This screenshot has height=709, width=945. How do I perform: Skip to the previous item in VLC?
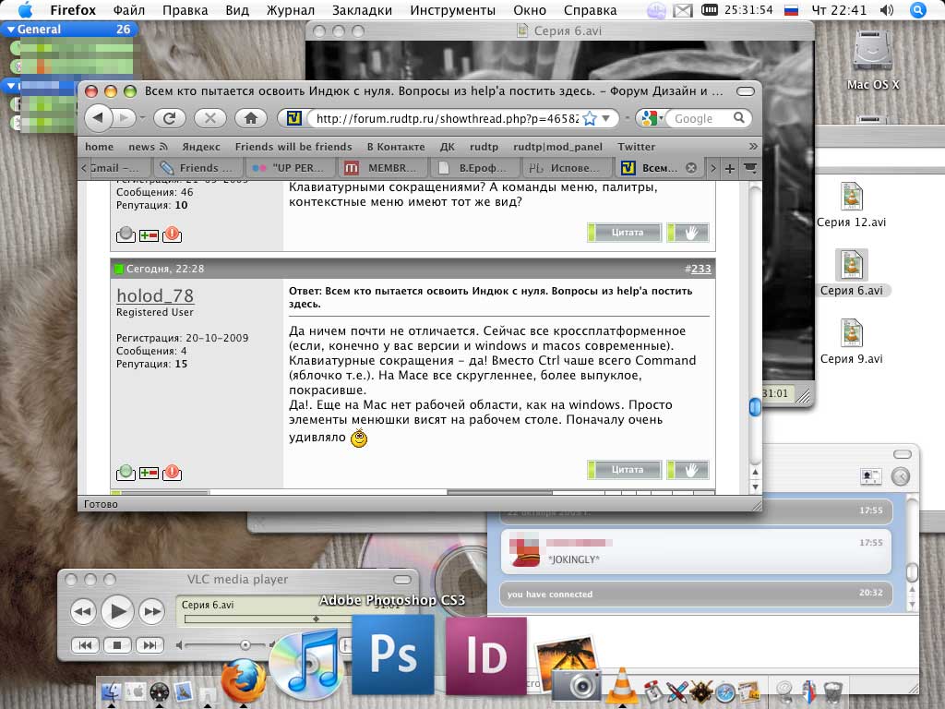click(x=85, y=645)
